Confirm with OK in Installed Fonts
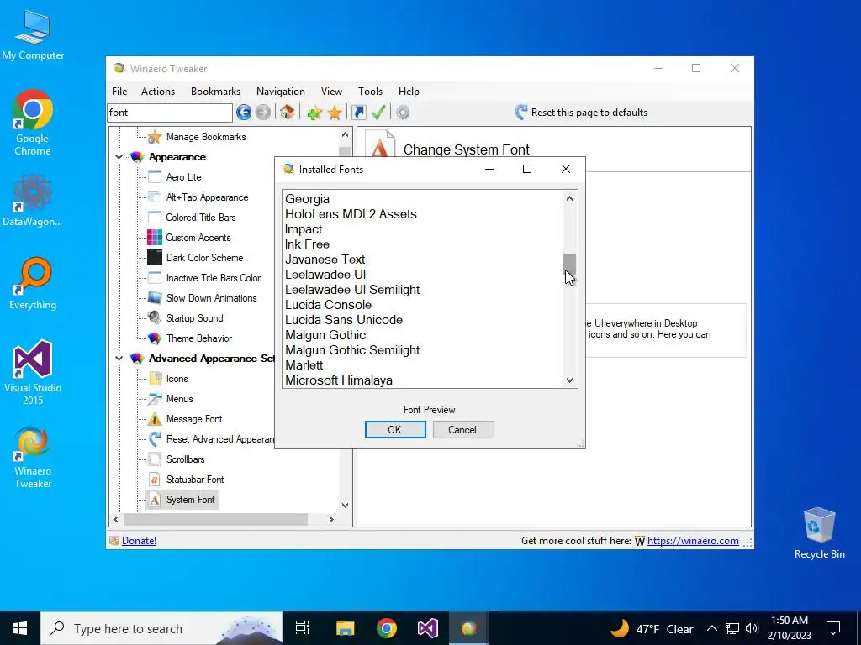This screenshot has height=645, width=861. point(395,429)
